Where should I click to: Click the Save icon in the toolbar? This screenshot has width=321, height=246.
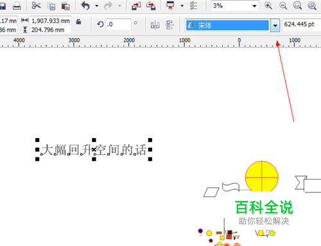(2, 6)
